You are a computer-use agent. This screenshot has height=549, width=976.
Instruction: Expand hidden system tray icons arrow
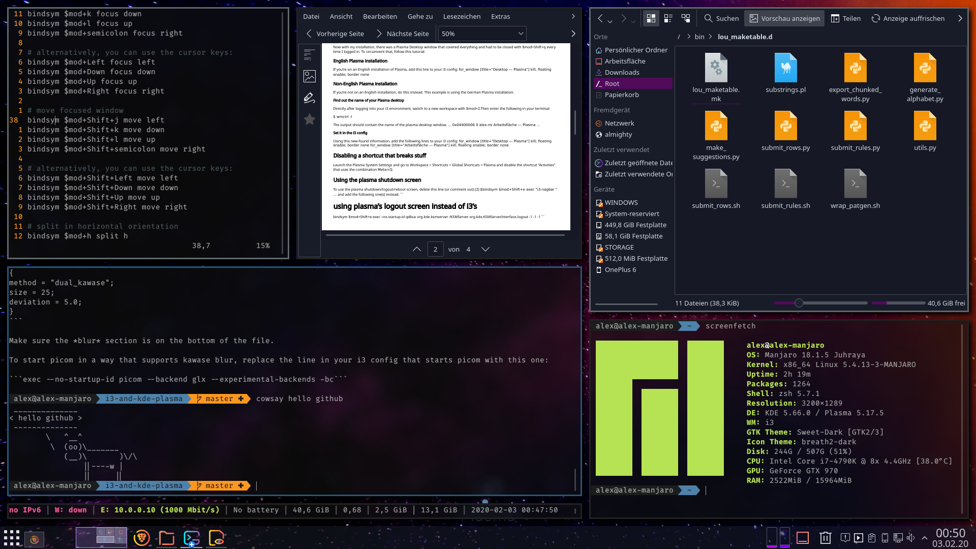pos(924,538)
